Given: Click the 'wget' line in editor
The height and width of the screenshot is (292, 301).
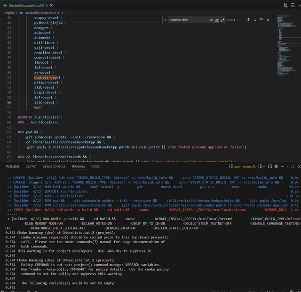Looking at the screenshot, I should (38, 108).
